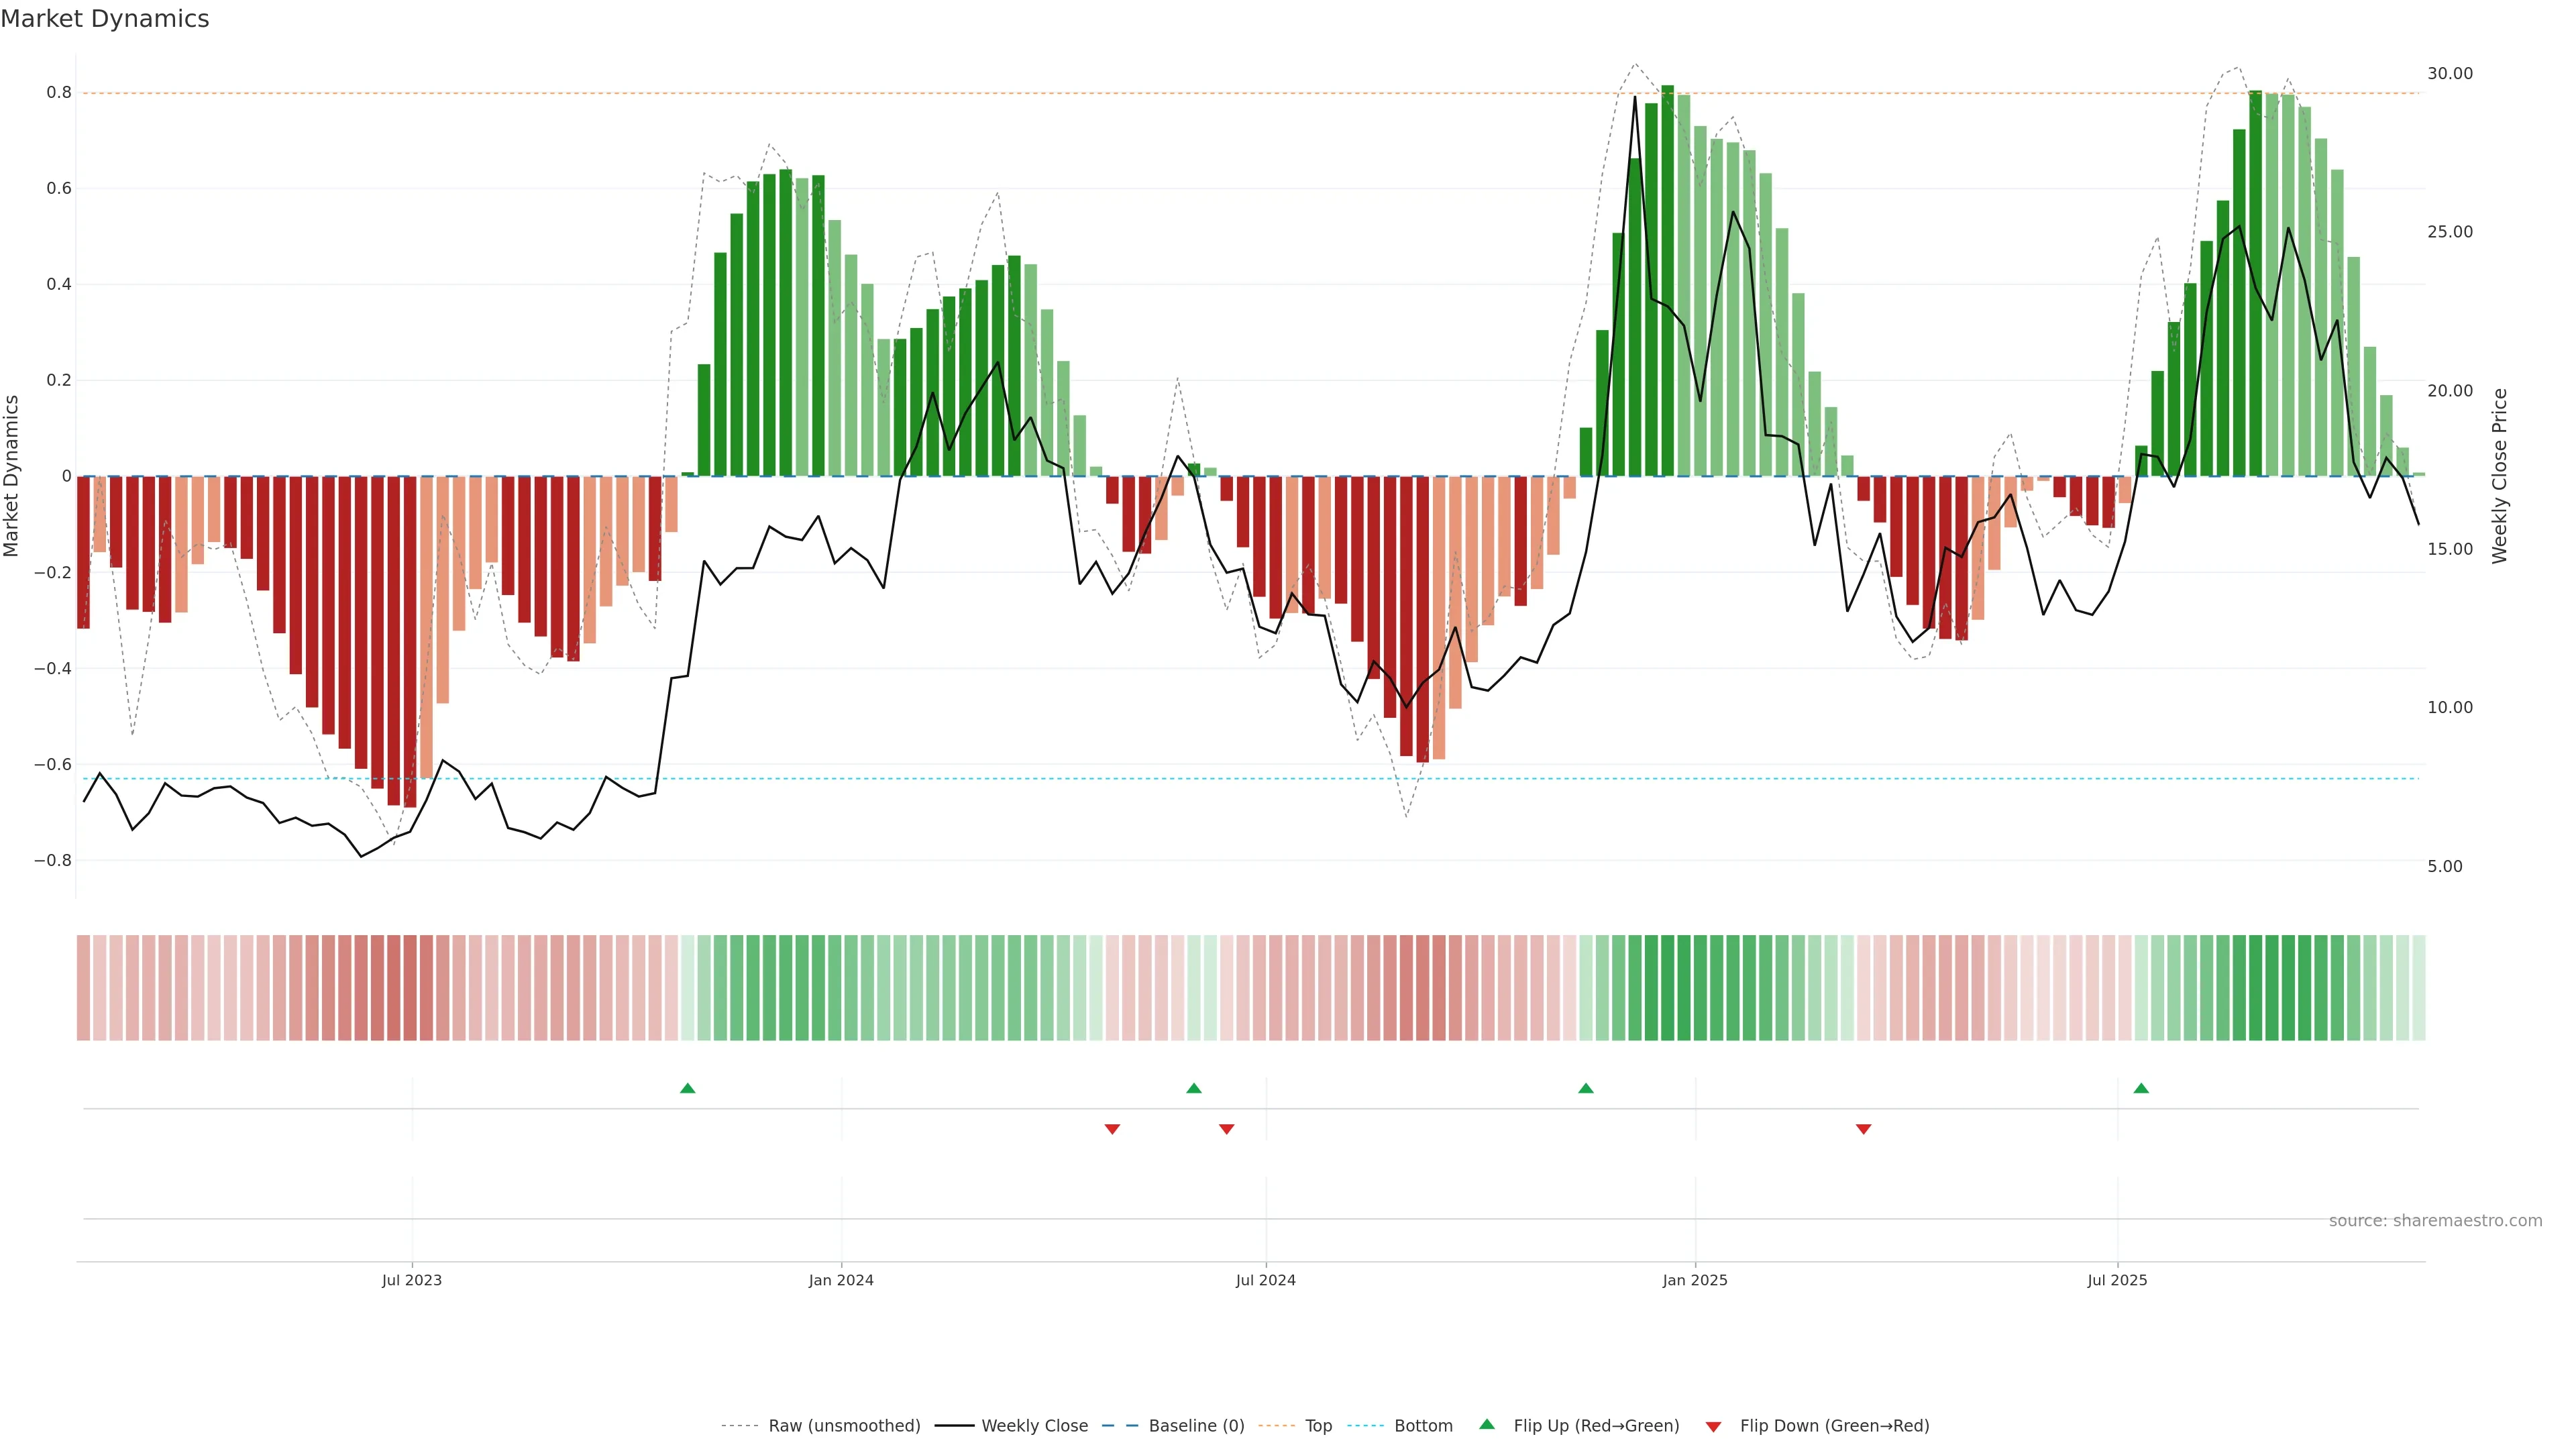Click the Jan 2024 x-axis label

click(x=841, y=1280)
